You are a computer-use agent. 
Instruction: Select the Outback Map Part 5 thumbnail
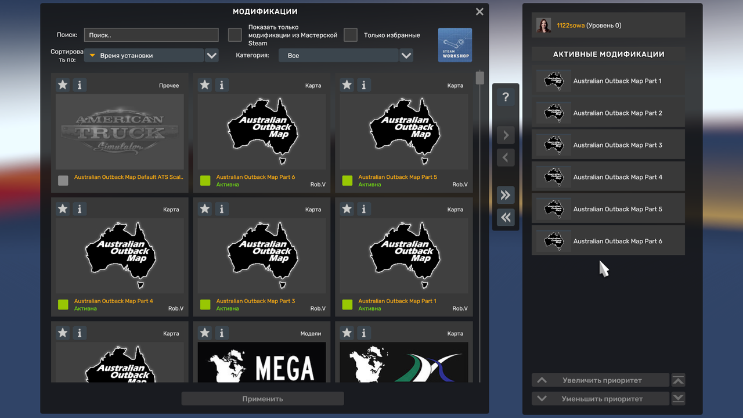pos(404,132)
